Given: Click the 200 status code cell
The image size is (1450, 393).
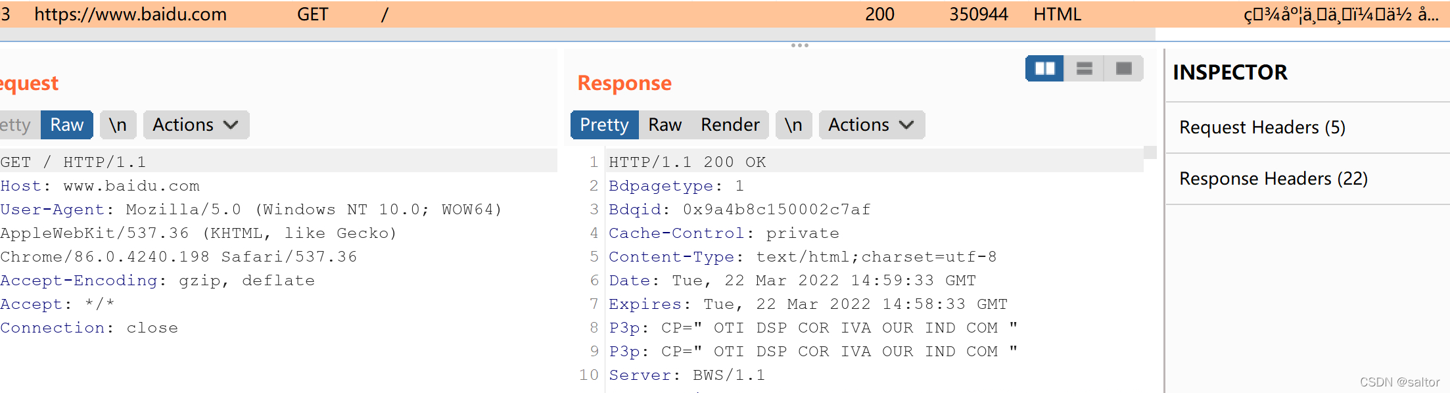Looking at the screenshot, I should pyautogui.click(x=879, y=14).
